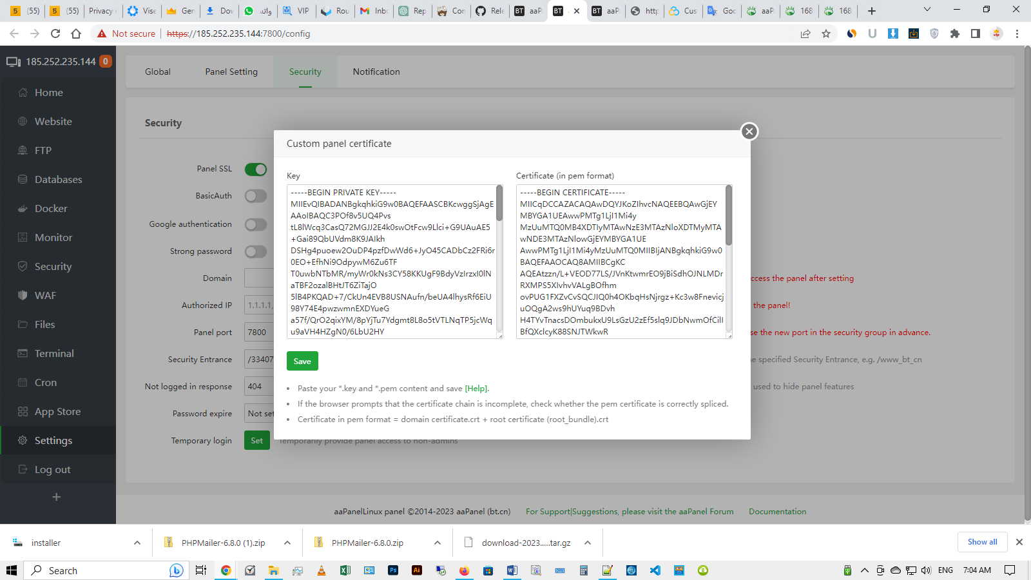This screenshot has height=580, width=1031.
Task: Open Visual Studio Code from the taskbar
Action: tap(655, 570)
